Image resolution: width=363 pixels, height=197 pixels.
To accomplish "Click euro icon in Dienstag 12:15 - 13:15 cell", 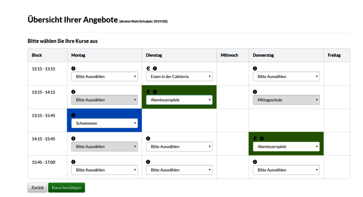I will coord(148,69).
